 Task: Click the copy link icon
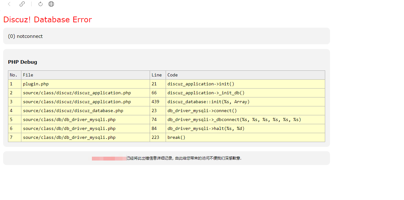point(22,4)
